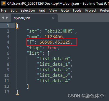This screenshot has height=101, width=109.
Task: Click the string "list_data_2"
Action: tap(54, 70)
